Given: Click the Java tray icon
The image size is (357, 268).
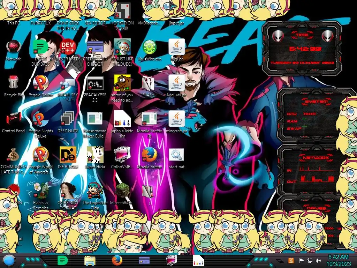Looking at the screenshot, I should 291,260.
